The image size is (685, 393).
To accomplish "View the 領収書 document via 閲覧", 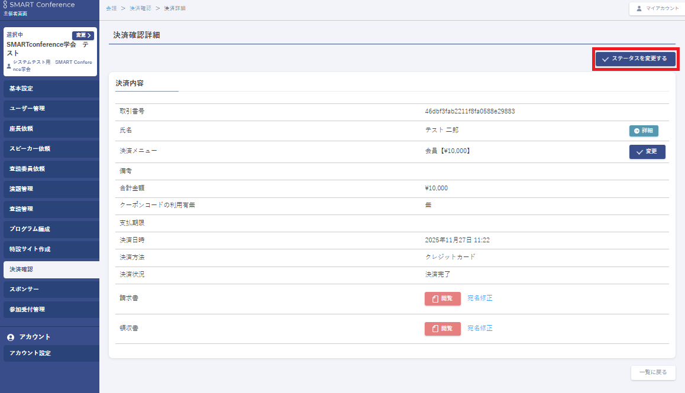I will [x=442, y=329].
